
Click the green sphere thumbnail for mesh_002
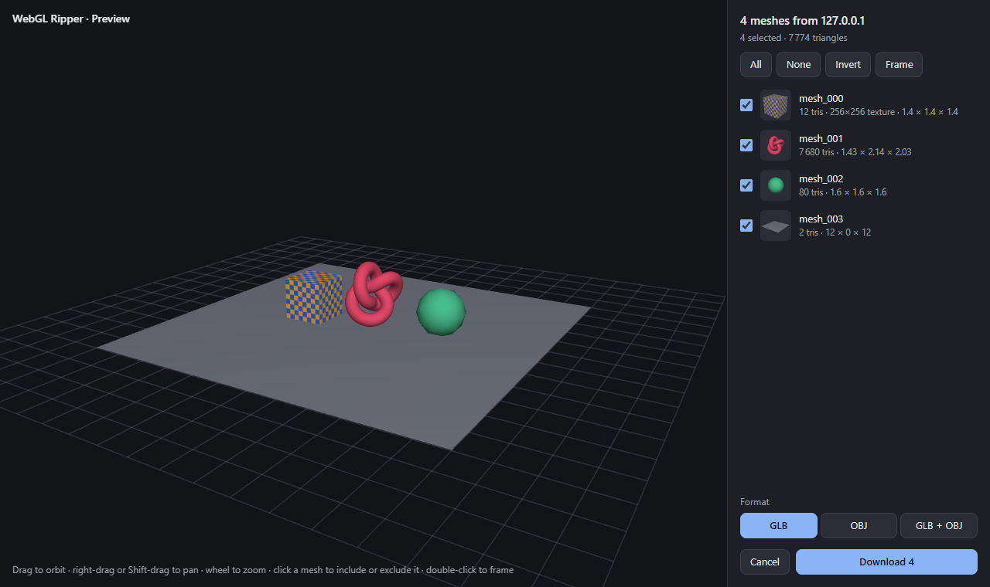pyautogui.click(x=776, y=185)
